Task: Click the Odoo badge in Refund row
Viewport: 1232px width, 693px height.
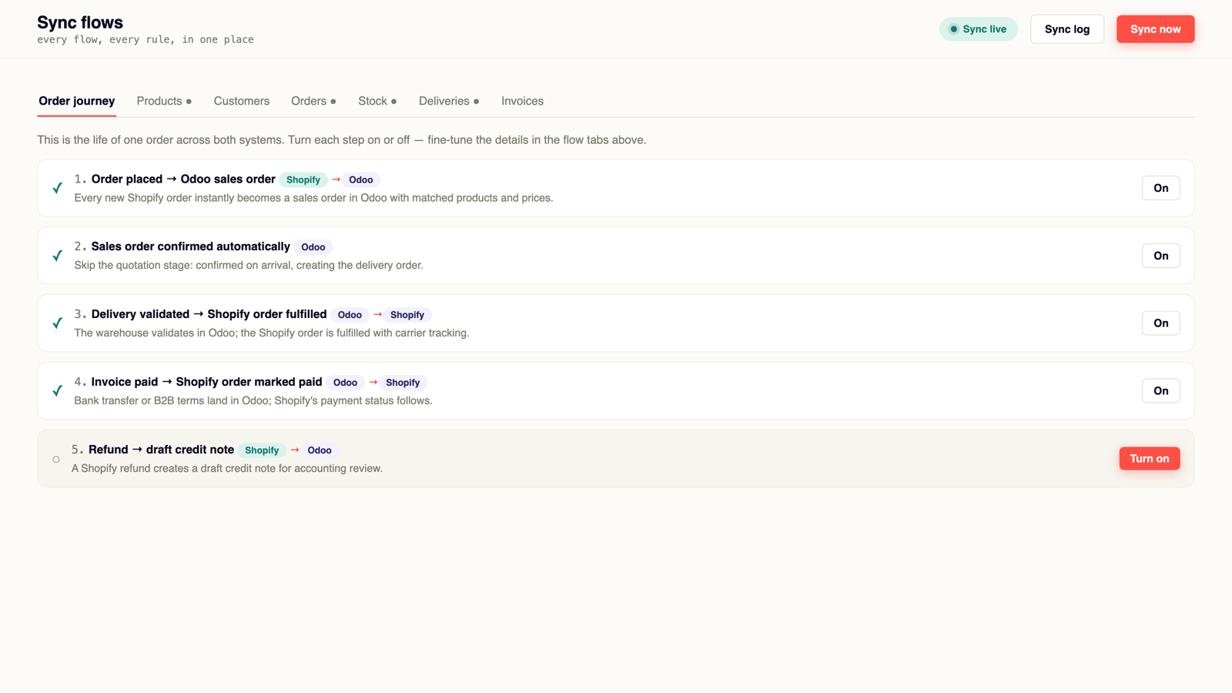Action: [320, 450]
